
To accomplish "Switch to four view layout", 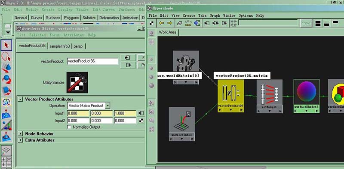I will (6, 161).
